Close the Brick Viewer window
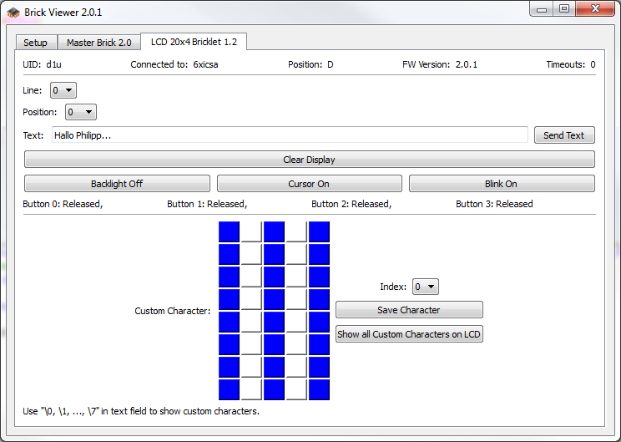The image size is (621, 442). click(593, 8)
